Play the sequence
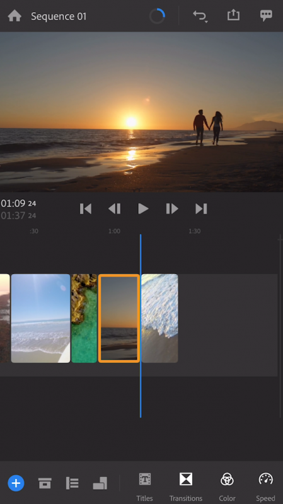 coord(143,209)
